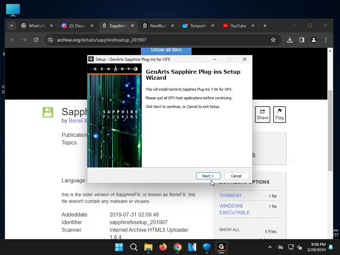Click the GenArts icon in setup title bar
The width and height of the screenshot is (340, 255).
91,59
